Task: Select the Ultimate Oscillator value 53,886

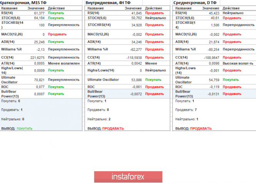Action: [x=137, y=80]
